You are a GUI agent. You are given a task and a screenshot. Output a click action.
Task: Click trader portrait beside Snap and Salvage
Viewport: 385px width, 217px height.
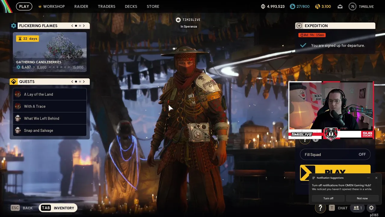coord(18,131)
